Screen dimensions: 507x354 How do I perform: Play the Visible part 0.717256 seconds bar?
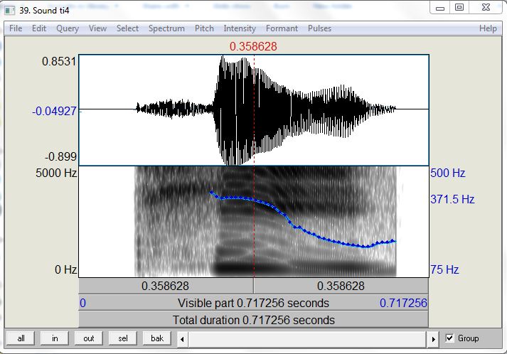coord(253,303)
